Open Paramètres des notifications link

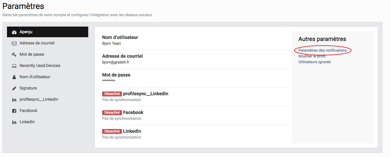[x=322, y=51]
